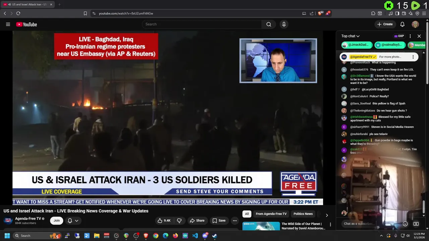Reload the current page

click(18, 13)
